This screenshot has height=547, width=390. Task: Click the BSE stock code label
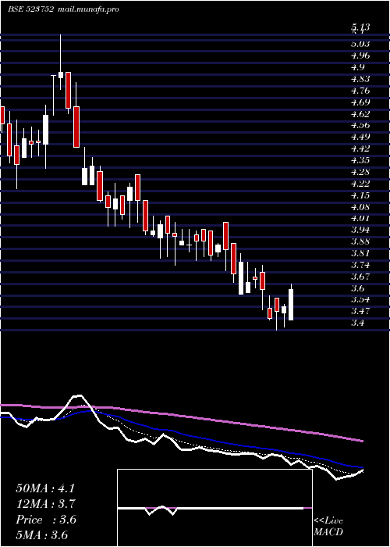tap(31, 9)
